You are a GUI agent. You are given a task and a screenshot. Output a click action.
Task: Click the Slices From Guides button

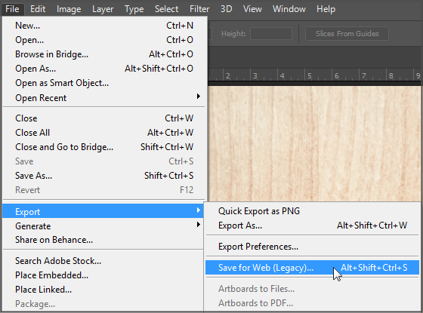(x=347, y=34)
